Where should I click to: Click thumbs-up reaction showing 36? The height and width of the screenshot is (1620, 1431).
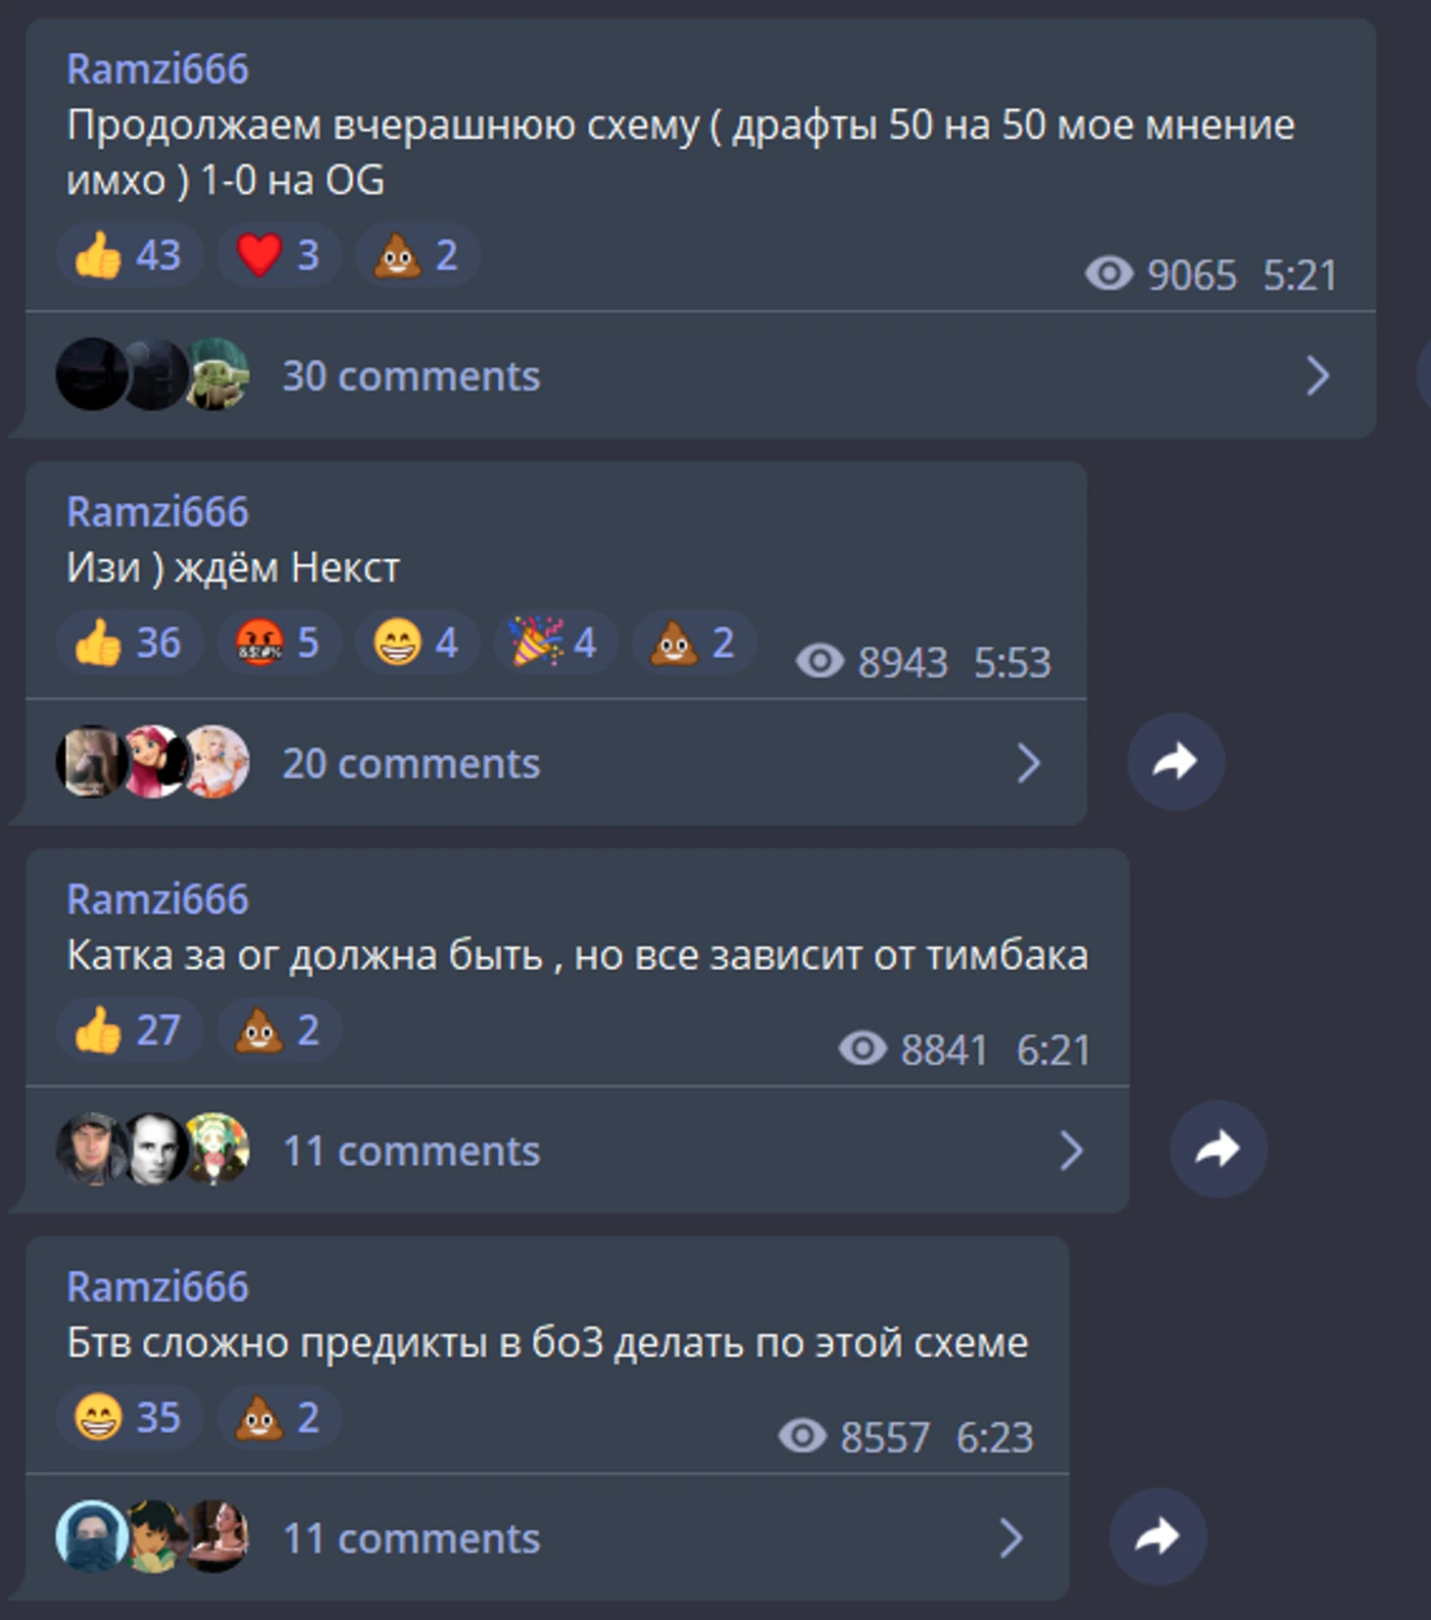pos(129,643)
